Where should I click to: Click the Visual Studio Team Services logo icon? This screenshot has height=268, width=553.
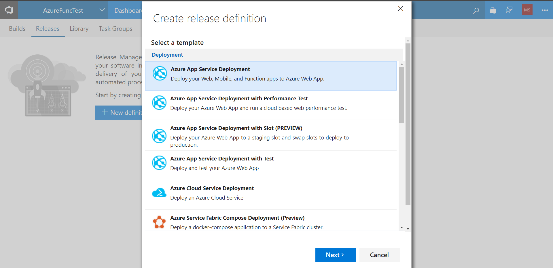(x=9, y=10)
